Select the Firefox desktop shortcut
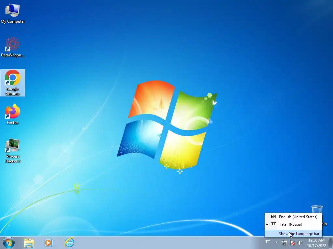The width and height of the screenshot is (333, 249). [13, 114]
